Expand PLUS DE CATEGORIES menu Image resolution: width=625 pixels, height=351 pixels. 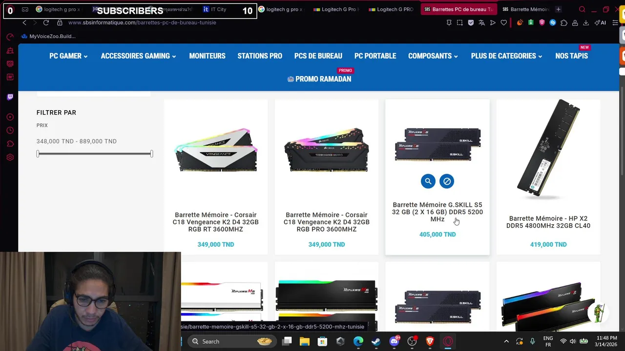click(x=507, y=56)
